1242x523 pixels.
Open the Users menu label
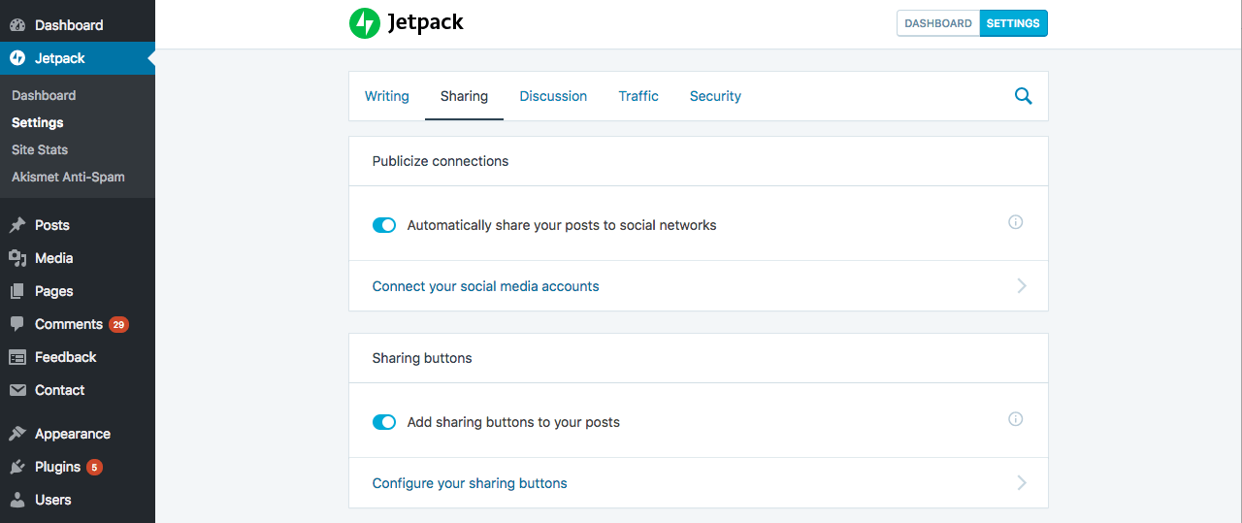pos(53,500)
